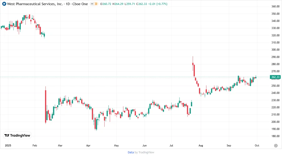Viewport: 282px width, 156px height.
Task: Click the 'Oct' label on the time axis
Action: click(x=257, y=146)
